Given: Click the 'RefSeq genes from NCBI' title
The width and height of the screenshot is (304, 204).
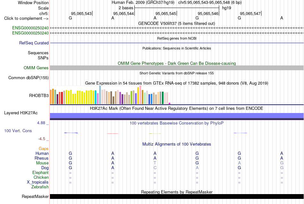Looking at the screenshot, I should coord(177,38).
